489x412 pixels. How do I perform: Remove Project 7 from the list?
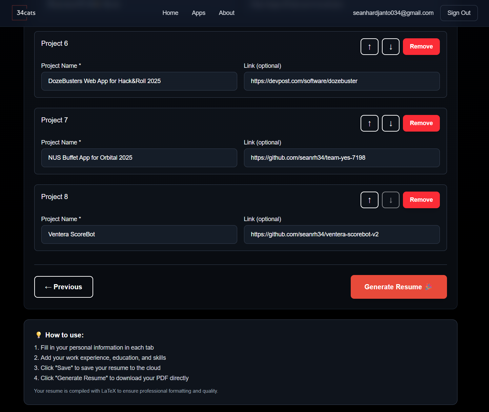coord(421,123)
